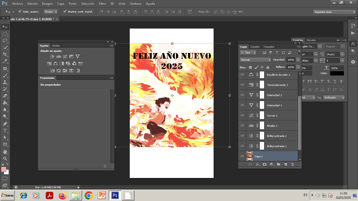Select the Brush tool
Viewport: 358px width, 201px height.
click(x=5, y=75)
